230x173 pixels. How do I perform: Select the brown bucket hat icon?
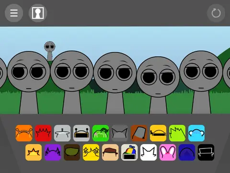(x=139, y=133)
